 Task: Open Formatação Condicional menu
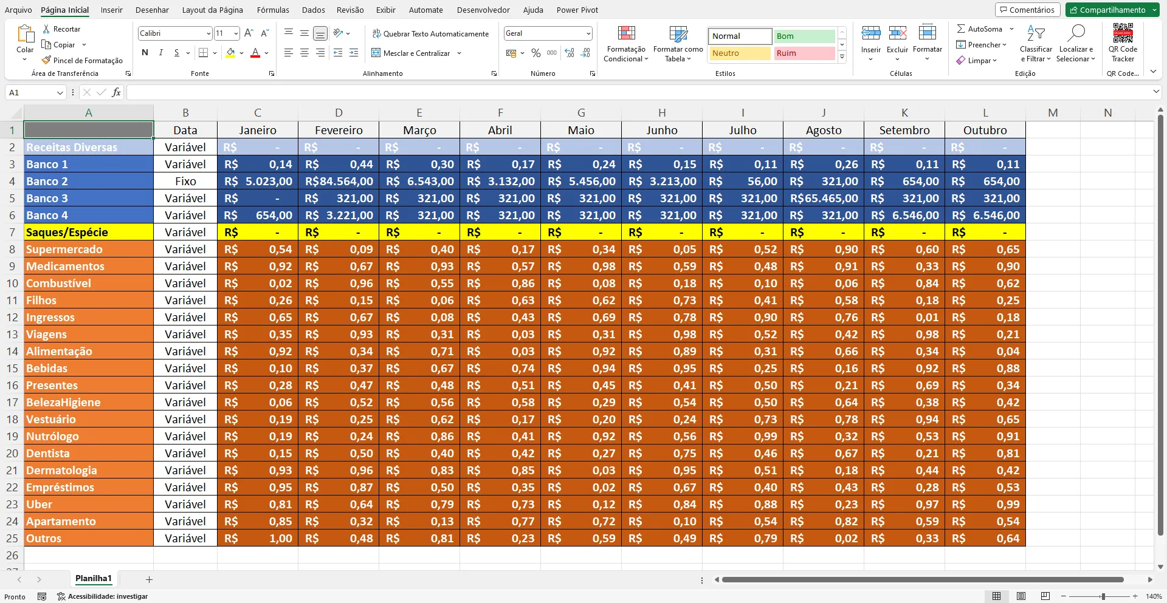point(626,44)
